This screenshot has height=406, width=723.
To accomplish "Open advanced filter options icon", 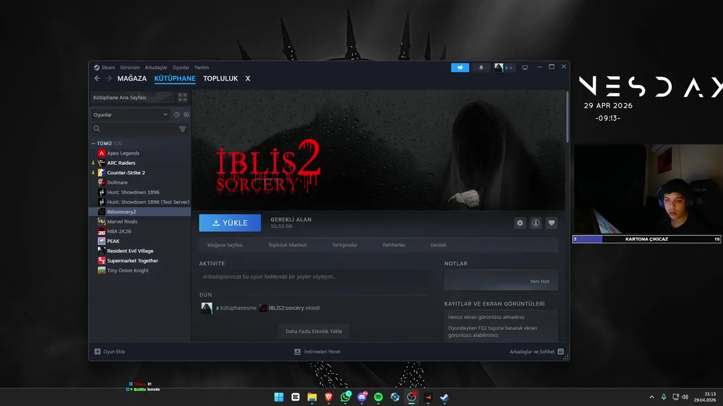I will click(182, 129).
